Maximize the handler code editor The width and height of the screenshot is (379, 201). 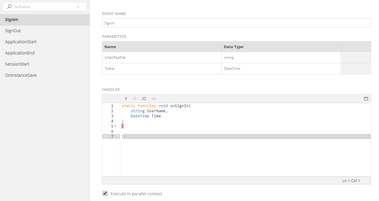point(366,99)
